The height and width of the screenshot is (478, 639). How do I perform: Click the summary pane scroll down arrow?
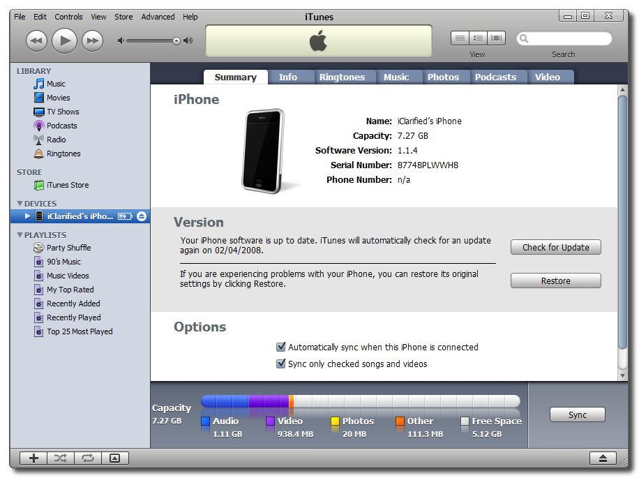(622, 375)
